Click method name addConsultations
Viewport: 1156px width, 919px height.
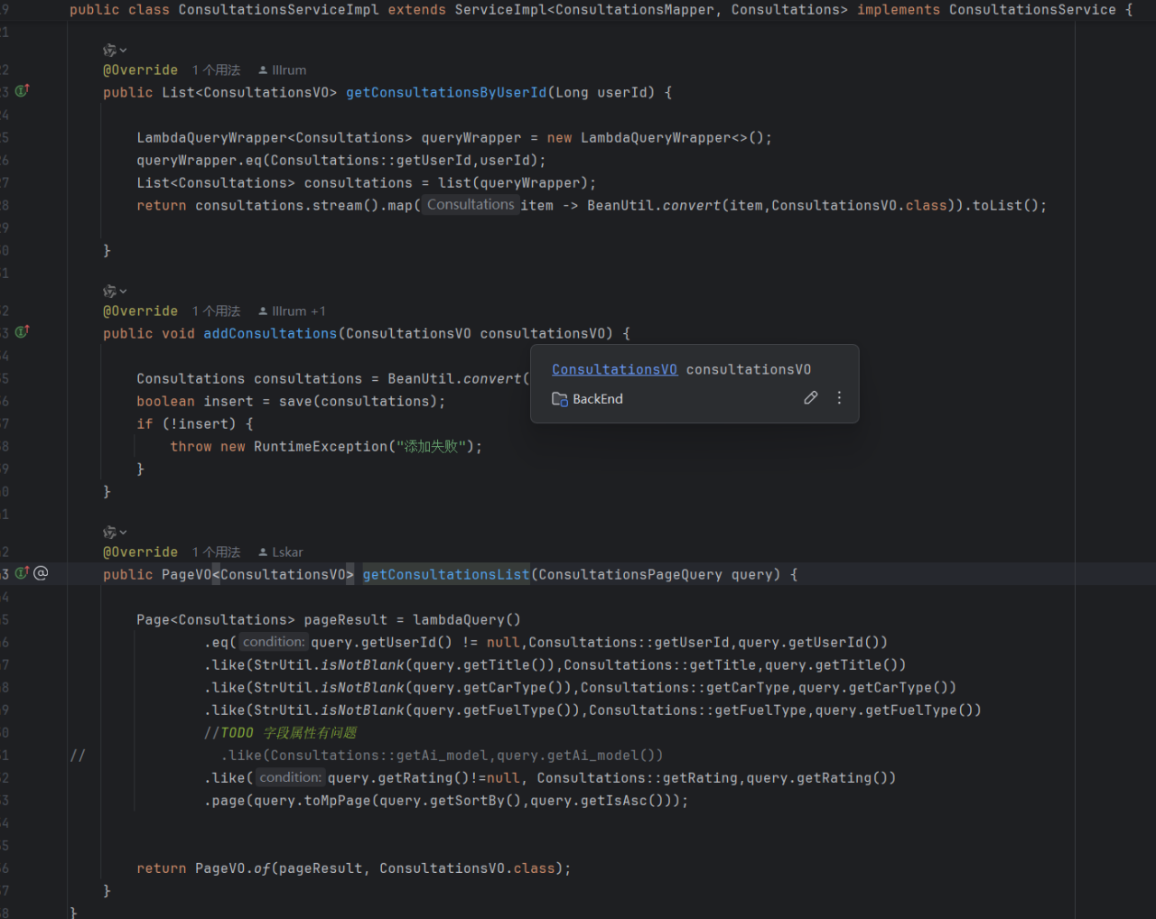point(270,334)
